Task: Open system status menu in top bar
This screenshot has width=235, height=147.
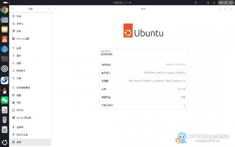Action: [225, 3]
